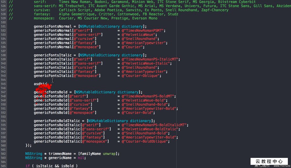The height and width of the screenshot is (168, 291).
Task: Click @"AmericanTypewriter" string on line 535
Action: point(144,43)
